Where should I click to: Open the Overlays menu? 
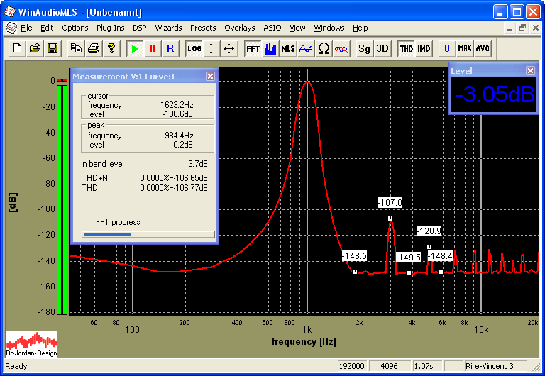click(239, 28)
